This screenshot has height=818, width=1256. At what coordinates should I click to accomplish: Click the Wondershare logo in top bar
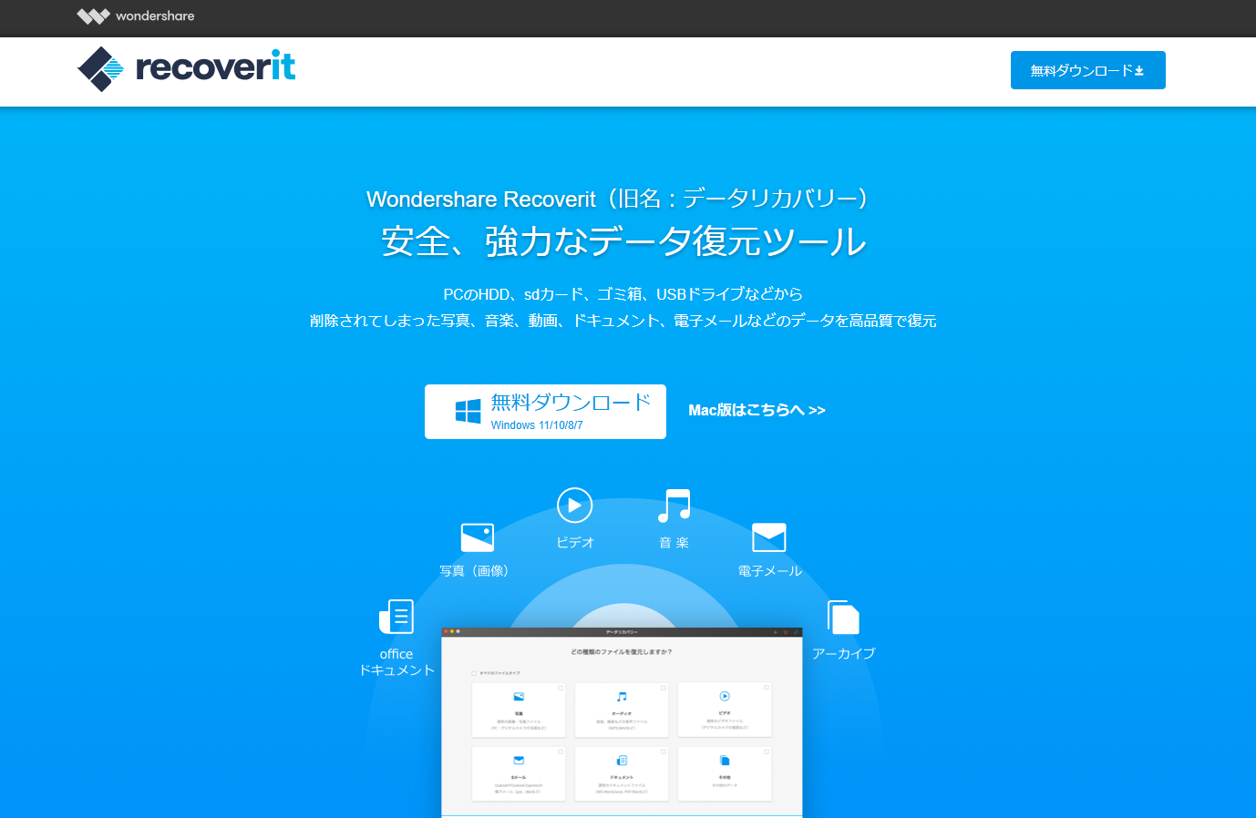pos(136,15)
